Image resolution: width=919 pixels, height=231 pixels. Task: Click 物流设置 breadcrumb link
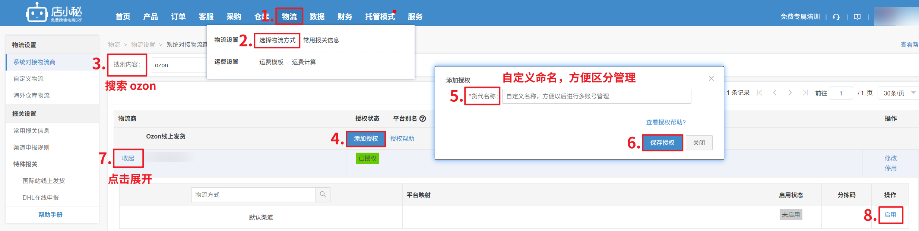point(143,45)
